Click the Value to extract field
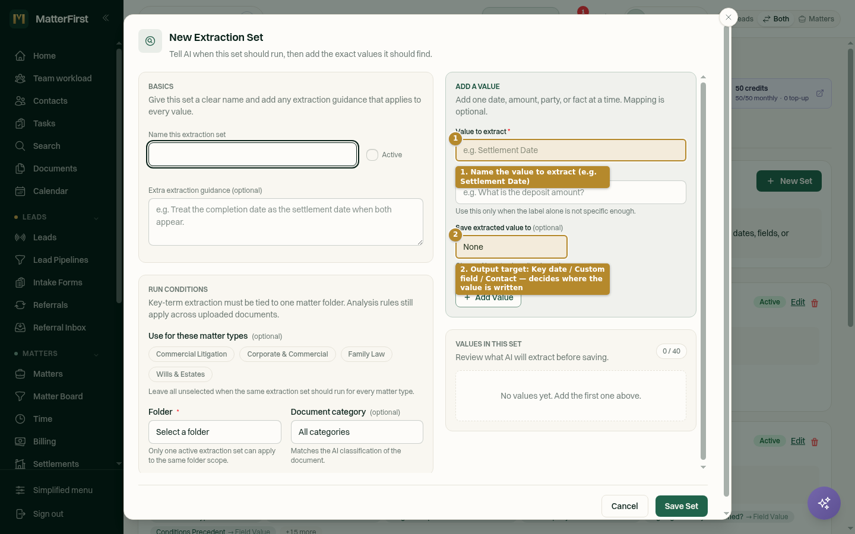 (x=571, y=150)
